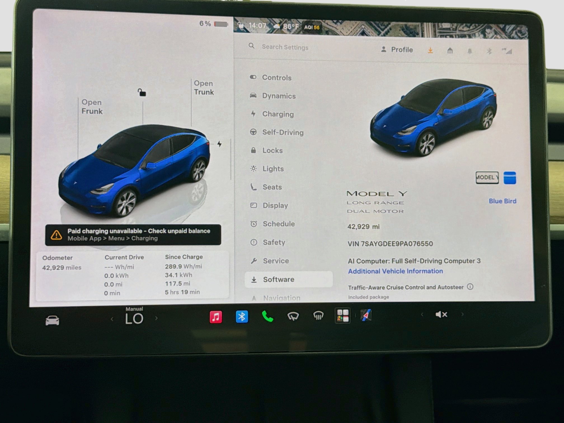Raise volume with the right chevron
Screen dimensions: 564x423
tap(462, 314)
